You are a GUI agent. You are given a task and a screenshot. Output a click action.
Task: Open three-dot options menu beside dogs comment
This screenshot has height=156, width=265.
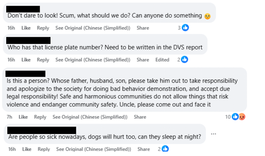[213, 134]
